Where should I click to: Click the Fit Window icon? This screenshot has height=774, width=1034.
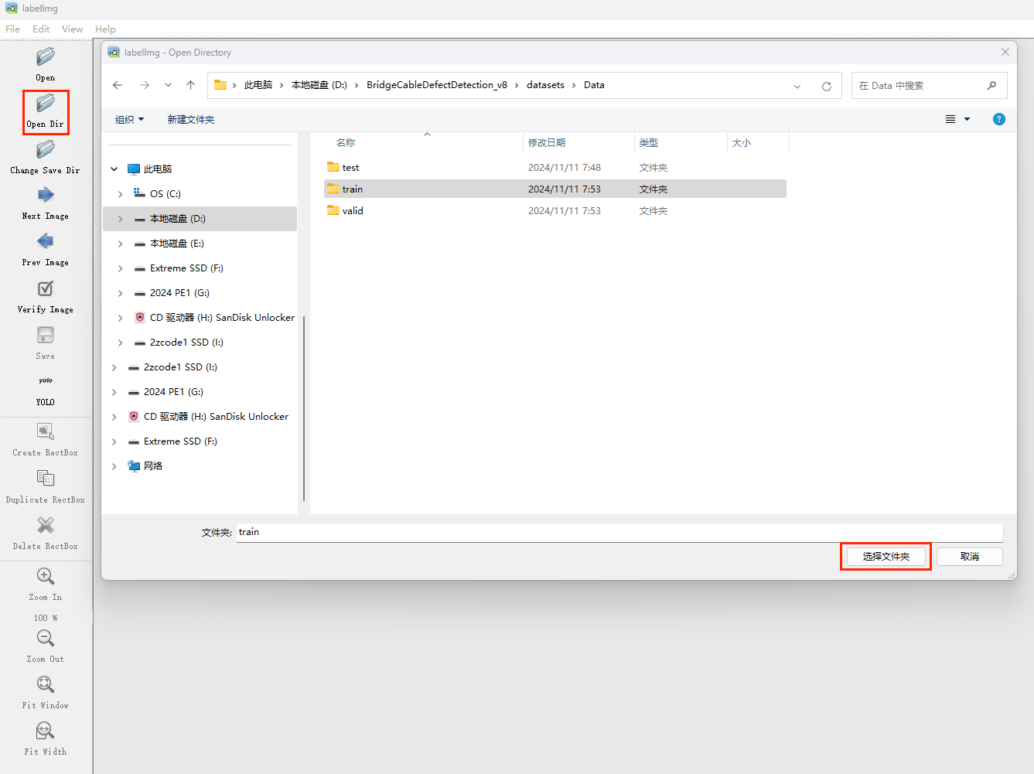(x=46, y=684)
